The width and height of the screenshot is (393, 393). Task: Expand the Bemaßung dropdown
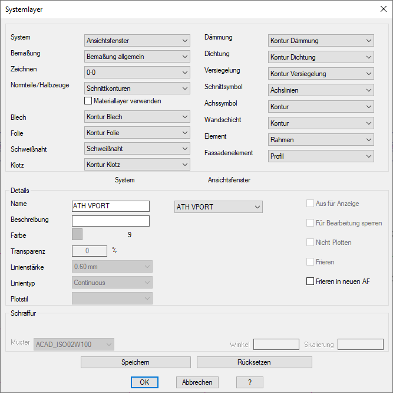tap(137, 57)
